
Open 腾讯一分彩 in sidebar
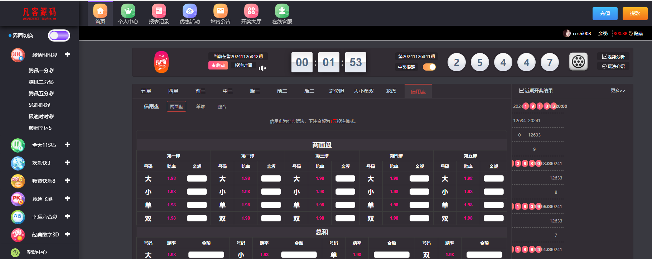[x=41, y=71]
